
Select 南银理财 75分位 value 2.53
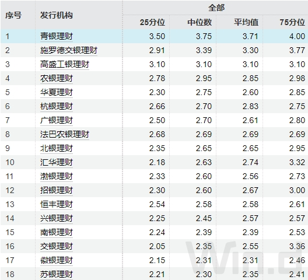coord(297,232)
